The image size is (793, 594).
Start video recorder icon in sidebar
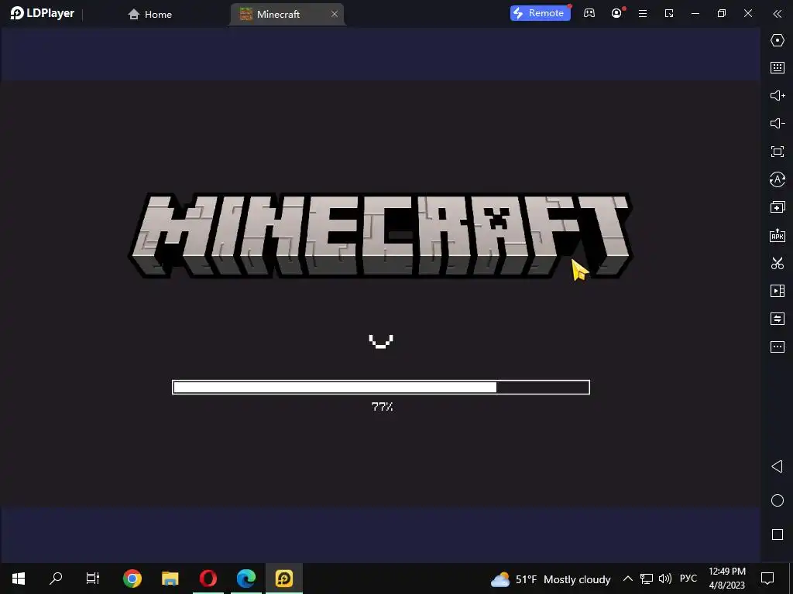click(x=778, y=291)
